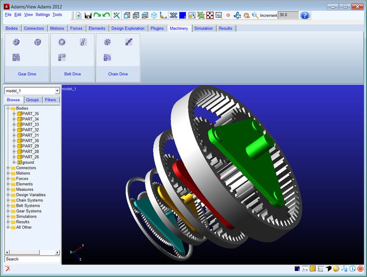Expand the ground part node
Screen dimensions: 367x277
point(14,162)
